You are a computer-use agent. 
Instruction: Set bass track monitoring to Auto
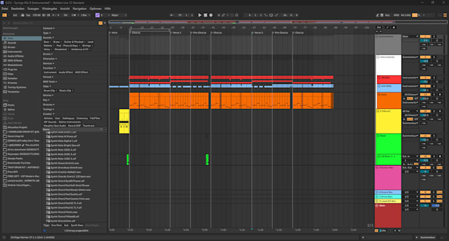[x=410, y=98]
